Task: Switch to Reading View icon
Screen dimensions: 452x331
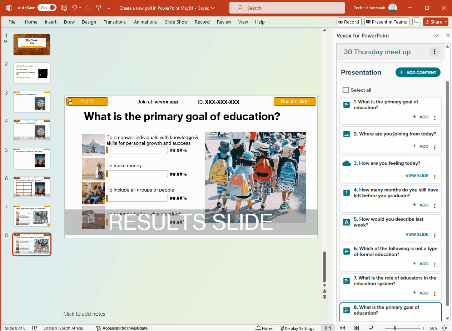Action: 357,328
